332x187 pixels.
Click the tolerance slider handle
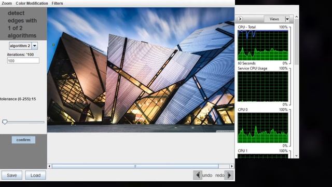coord(5,122)
